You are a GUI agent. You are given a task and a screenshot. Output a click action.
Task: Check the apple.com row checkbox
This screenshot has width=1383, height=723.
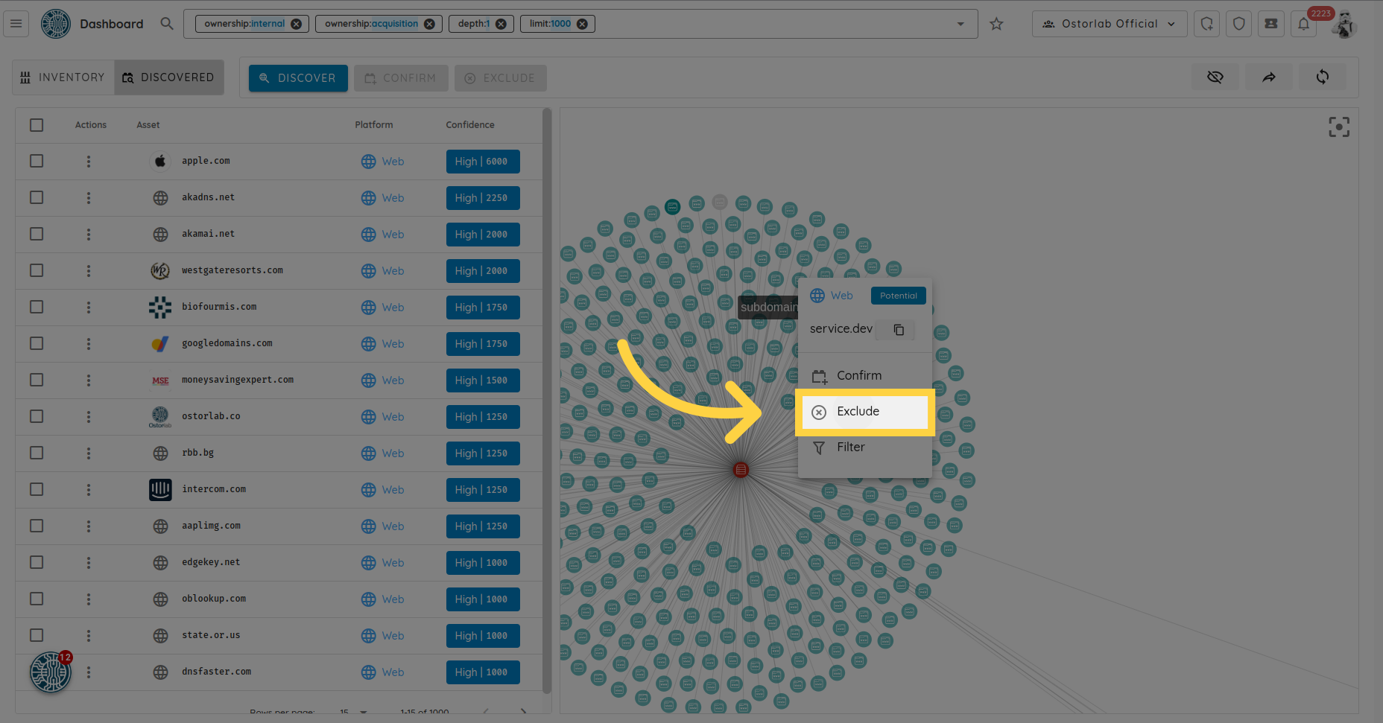(x=37, y=161)
